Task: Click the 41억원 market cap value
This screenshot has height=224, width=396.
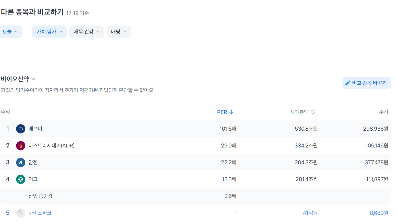Action: [310, 213]
